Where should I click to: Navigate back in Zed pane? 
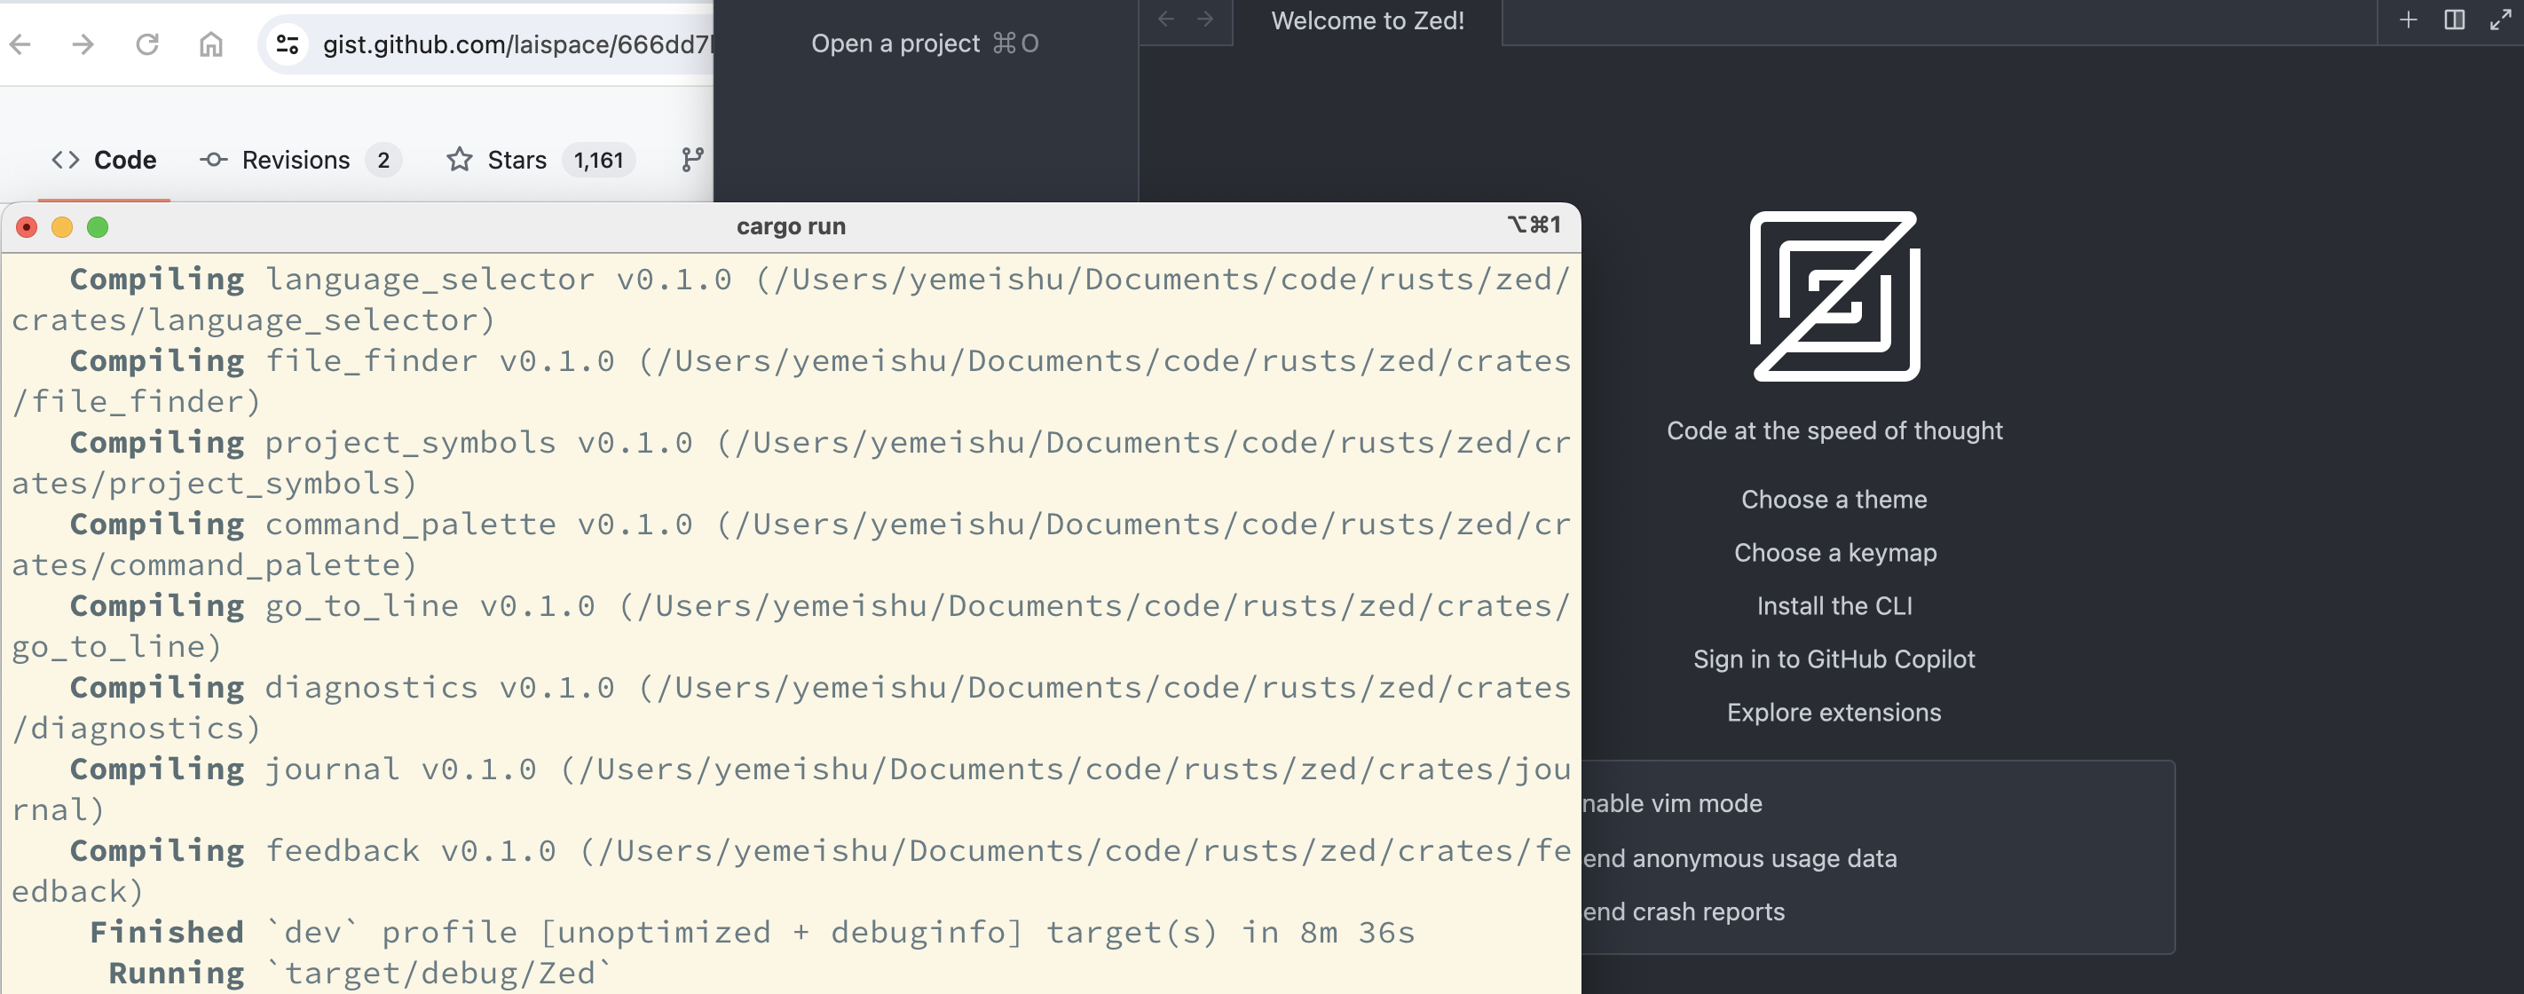click(1166, 20)
